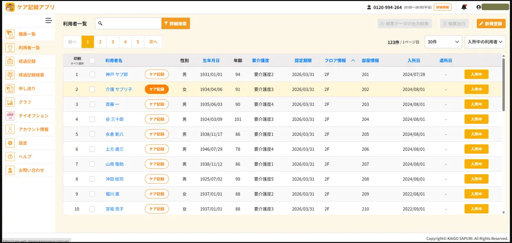This screenshot has height=243, width=512.
Task: Check the box for 神戸 サプ郎
Action: [92, 74]
